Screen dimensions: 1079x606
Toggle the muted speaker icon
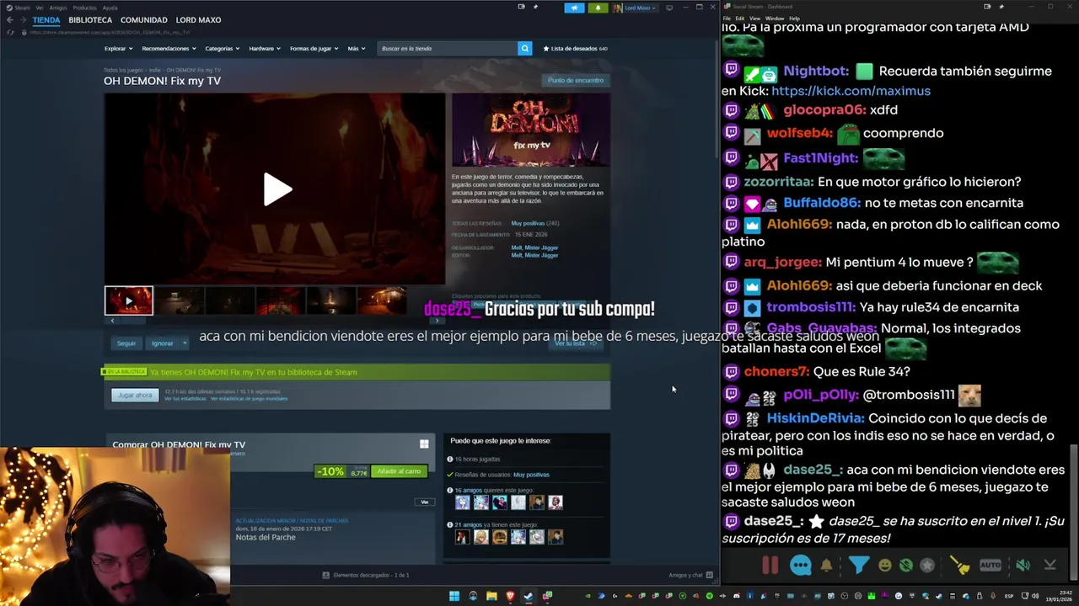[x=1023, y=566]
